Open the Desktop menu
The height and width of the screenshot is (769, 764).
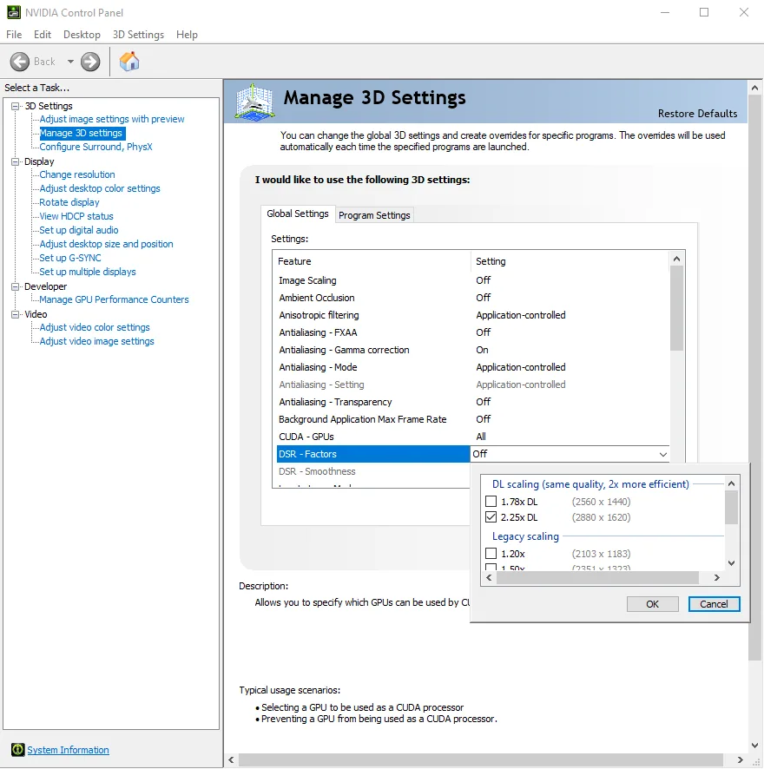tap(82, 35)
